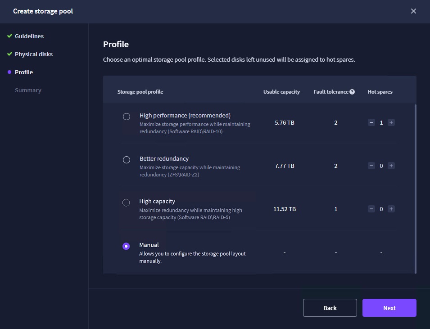Viewport: 430px width, 329px height.
Task: Select the High performance (recommended) radio button
Action: tap(127, 117)
